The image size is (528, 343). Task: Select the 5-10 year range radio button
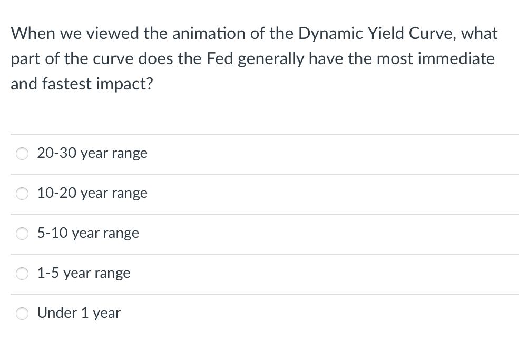tap(22, 233)
